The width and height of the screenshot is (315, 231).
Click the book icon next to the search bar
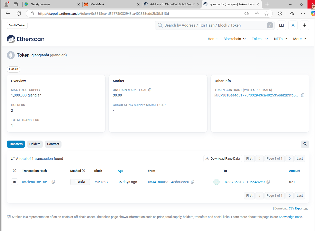pos(281,25)
